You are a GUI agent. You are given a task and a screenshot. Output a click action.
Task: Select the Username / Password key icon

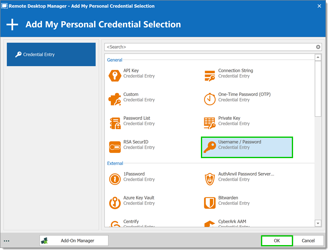pyautogui.click(x=209, y=147)
